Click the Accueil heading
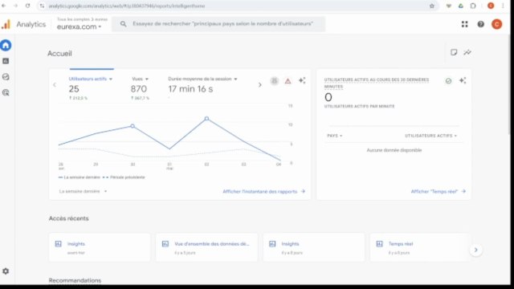The height and width of the screenshot is (289, 514). click(x=59, y=54)
